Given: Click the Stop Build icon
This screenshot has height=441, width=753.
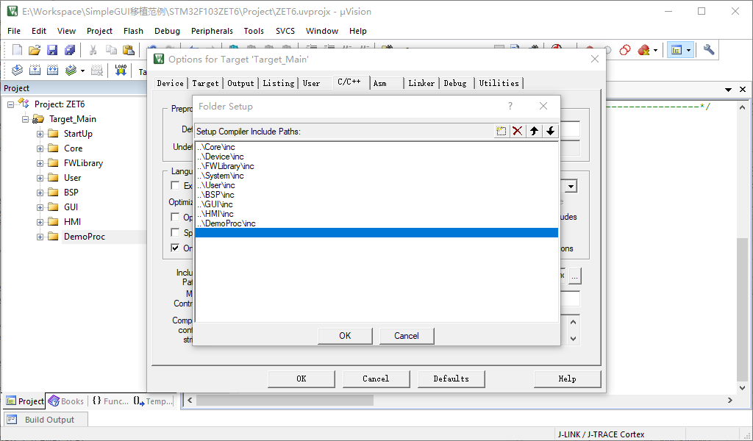Looking at the screenshot, I should pos(97,71).
